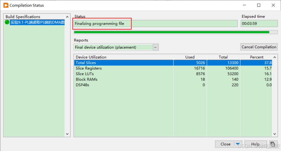Click the Slice LUTs used value 8576

(200, 74)
